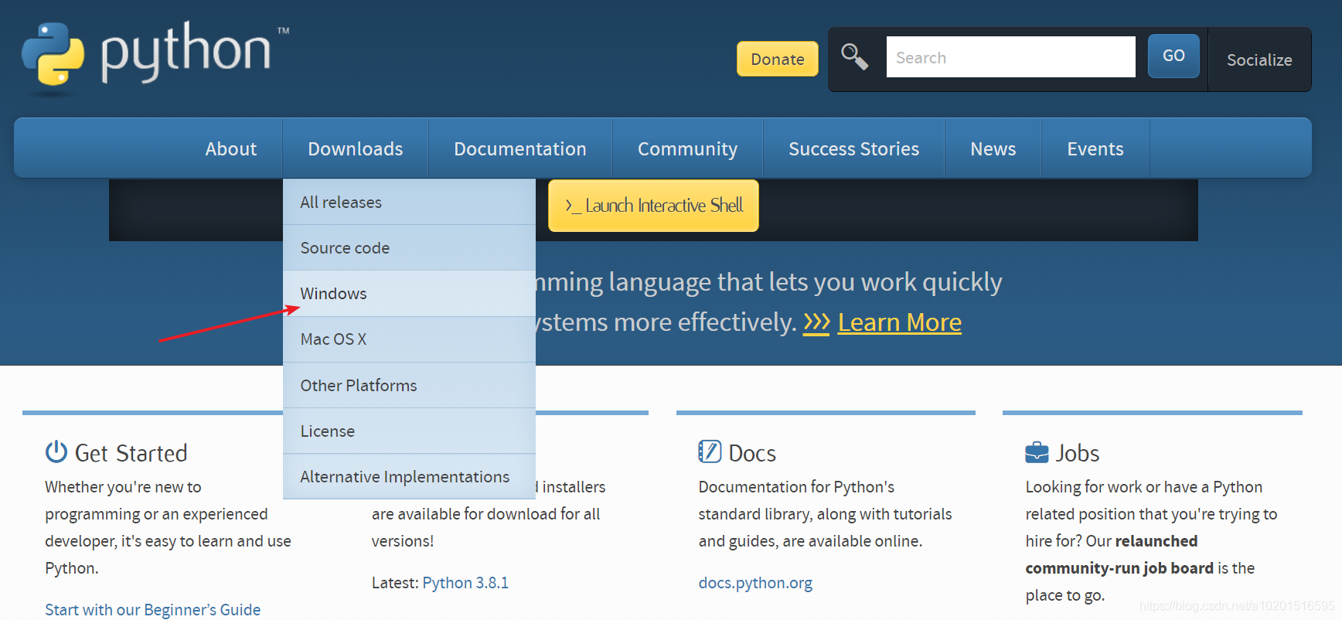Click the Get Started power icon
1342x620 pixels.
point(56,451)
